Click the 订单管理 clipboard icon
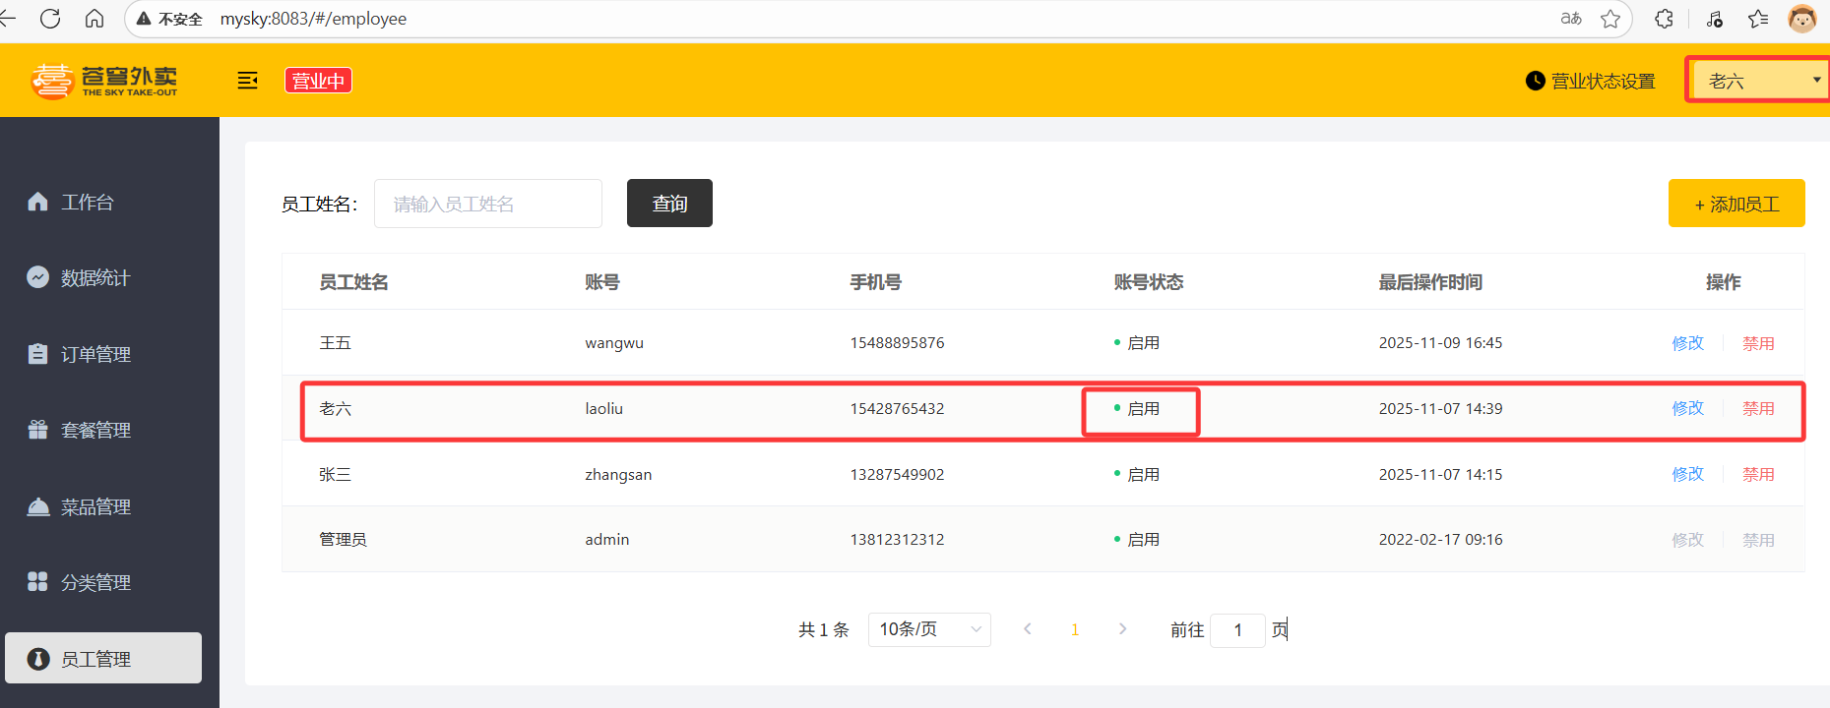 tap(37, 354)
